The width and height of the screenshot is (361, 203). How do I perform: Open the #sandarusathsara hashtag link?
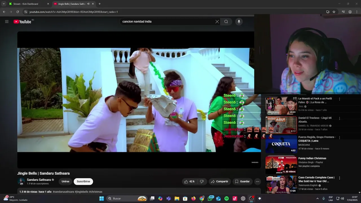[63, 192]
